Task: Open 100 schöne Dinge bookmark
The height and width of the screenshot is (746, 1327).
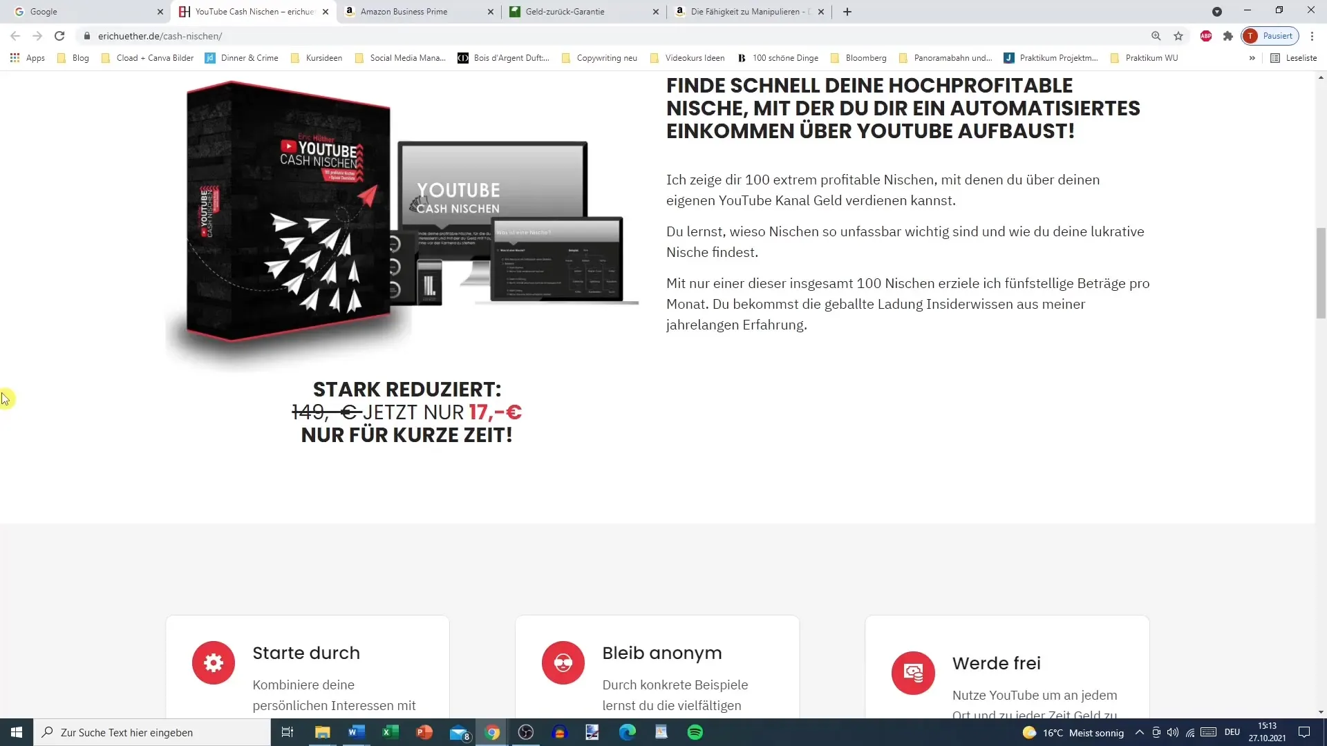Action: pyautogui.click(x=778, y=58)
